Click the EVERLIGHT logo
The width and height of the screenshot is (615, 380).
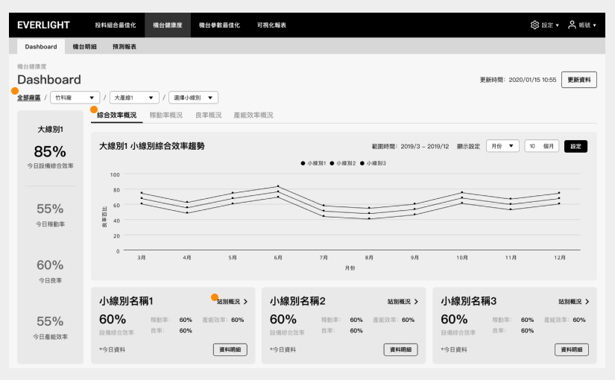point(43,25)
